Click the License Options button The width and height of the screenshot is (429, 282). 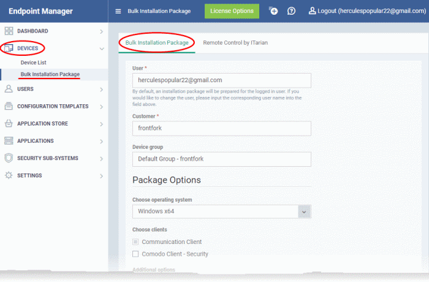point(232,11)
